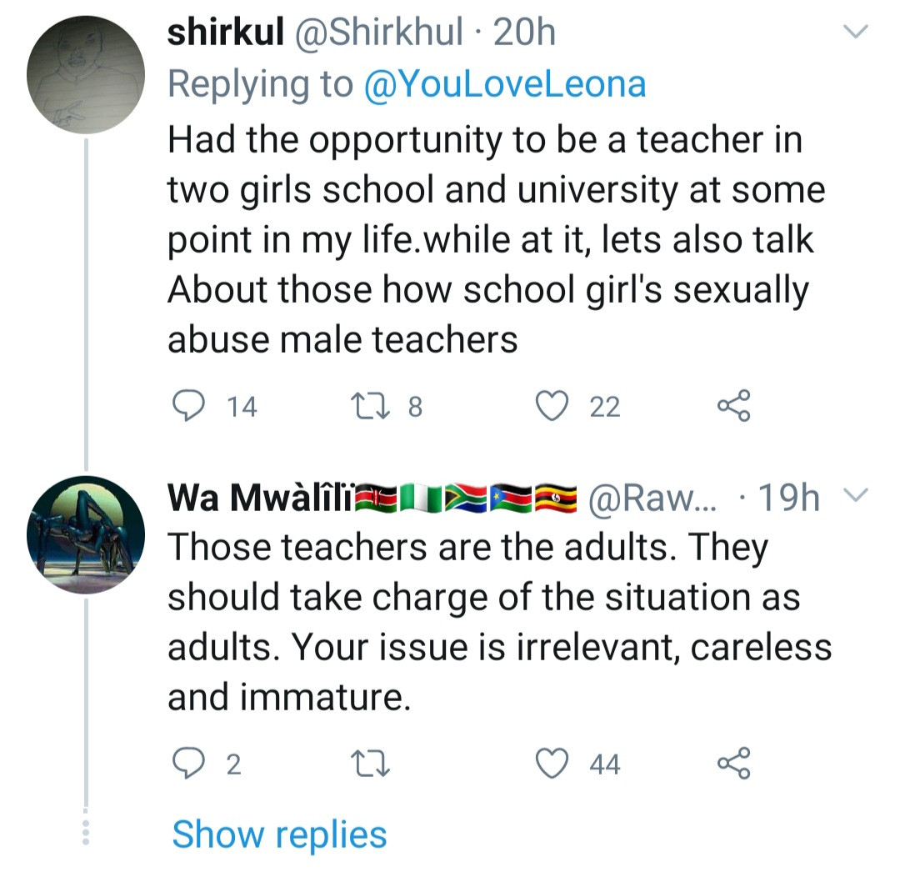900x877 pixels.
Task: Click shirkul display name
Action: tap(220, 33)
